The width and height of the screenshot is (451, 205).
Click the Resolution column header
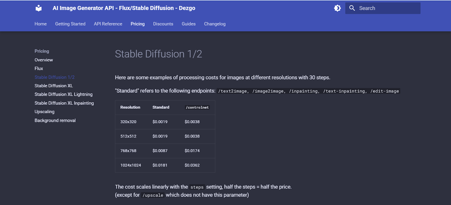130,107
